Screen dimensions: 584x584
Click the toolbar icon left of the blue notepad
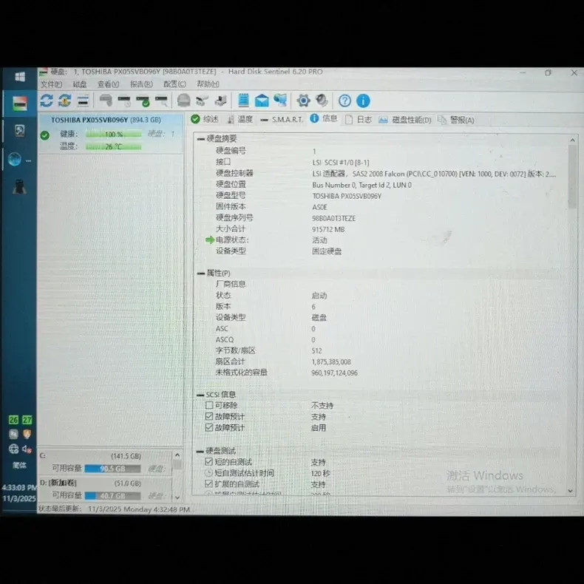(x=220, y=101)
